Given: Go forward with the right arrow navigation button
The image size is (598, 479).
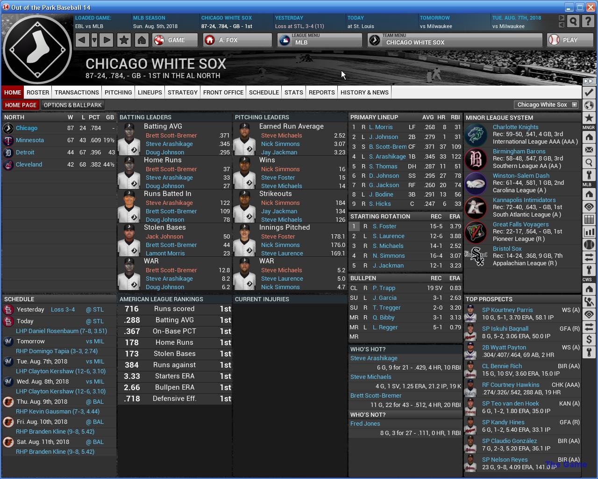Looking at the screenshot, I should click(107, 40).
